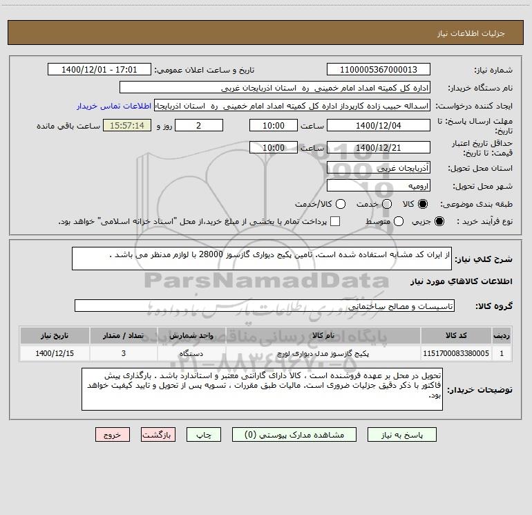This screenshot has height=515, width=532.
Task: Click the ساعت باقی مانده label
Action: (68, 126)
